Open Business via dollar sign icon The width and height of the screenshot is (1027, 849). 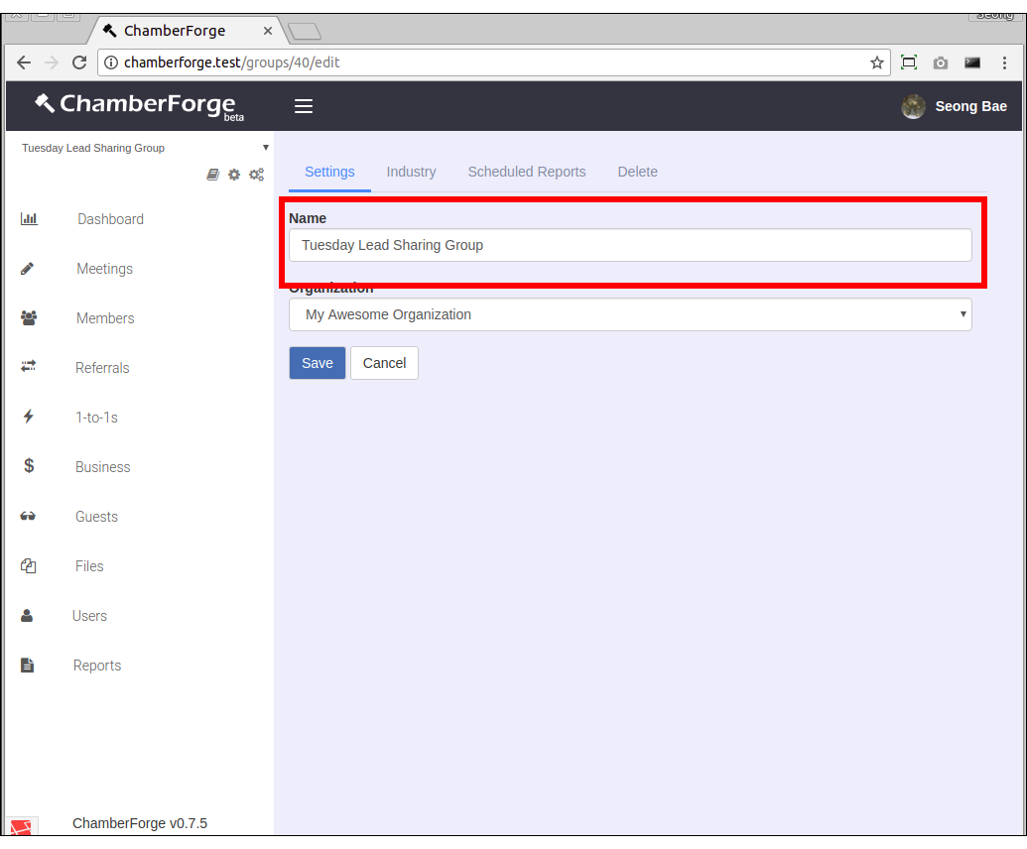point(29,466)
